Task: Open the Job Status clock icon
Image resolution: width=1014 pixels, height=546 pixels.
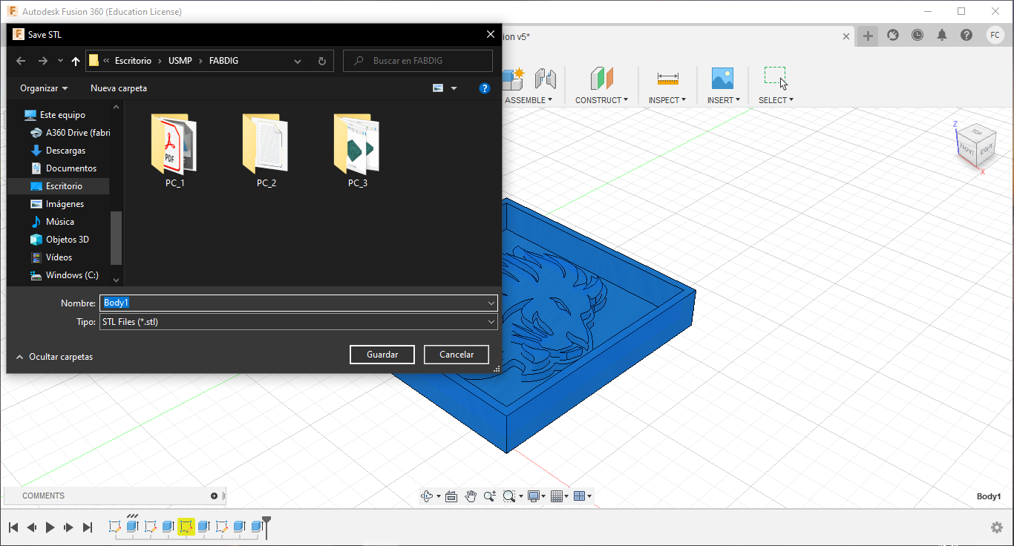Action: (917, 35)
